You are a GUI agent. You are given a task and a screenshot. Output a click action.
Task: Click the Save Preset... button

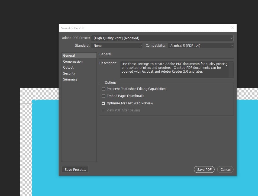coord(75,170)
